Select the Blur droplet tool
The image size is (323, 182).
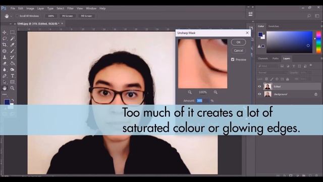[5, 70]
